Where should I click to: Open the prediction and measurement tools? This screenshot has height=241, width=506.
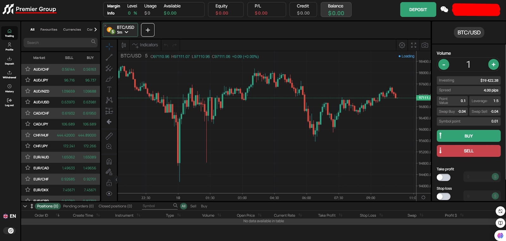(x=109, y=111)
